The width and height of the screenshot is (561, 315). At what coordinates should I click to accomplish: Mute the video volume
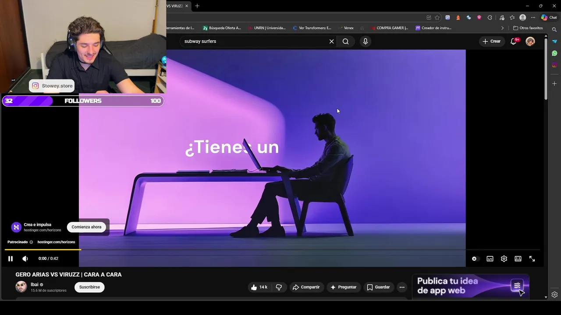25,259
